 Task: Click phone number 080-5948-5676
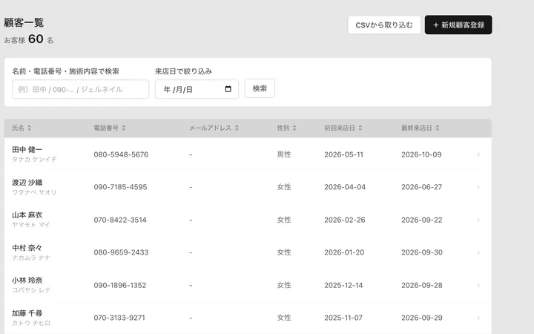click(x=121, y=154)
